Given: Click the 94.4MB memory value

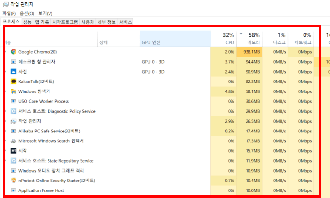Looking at the screenshot, I should point(253,62).
